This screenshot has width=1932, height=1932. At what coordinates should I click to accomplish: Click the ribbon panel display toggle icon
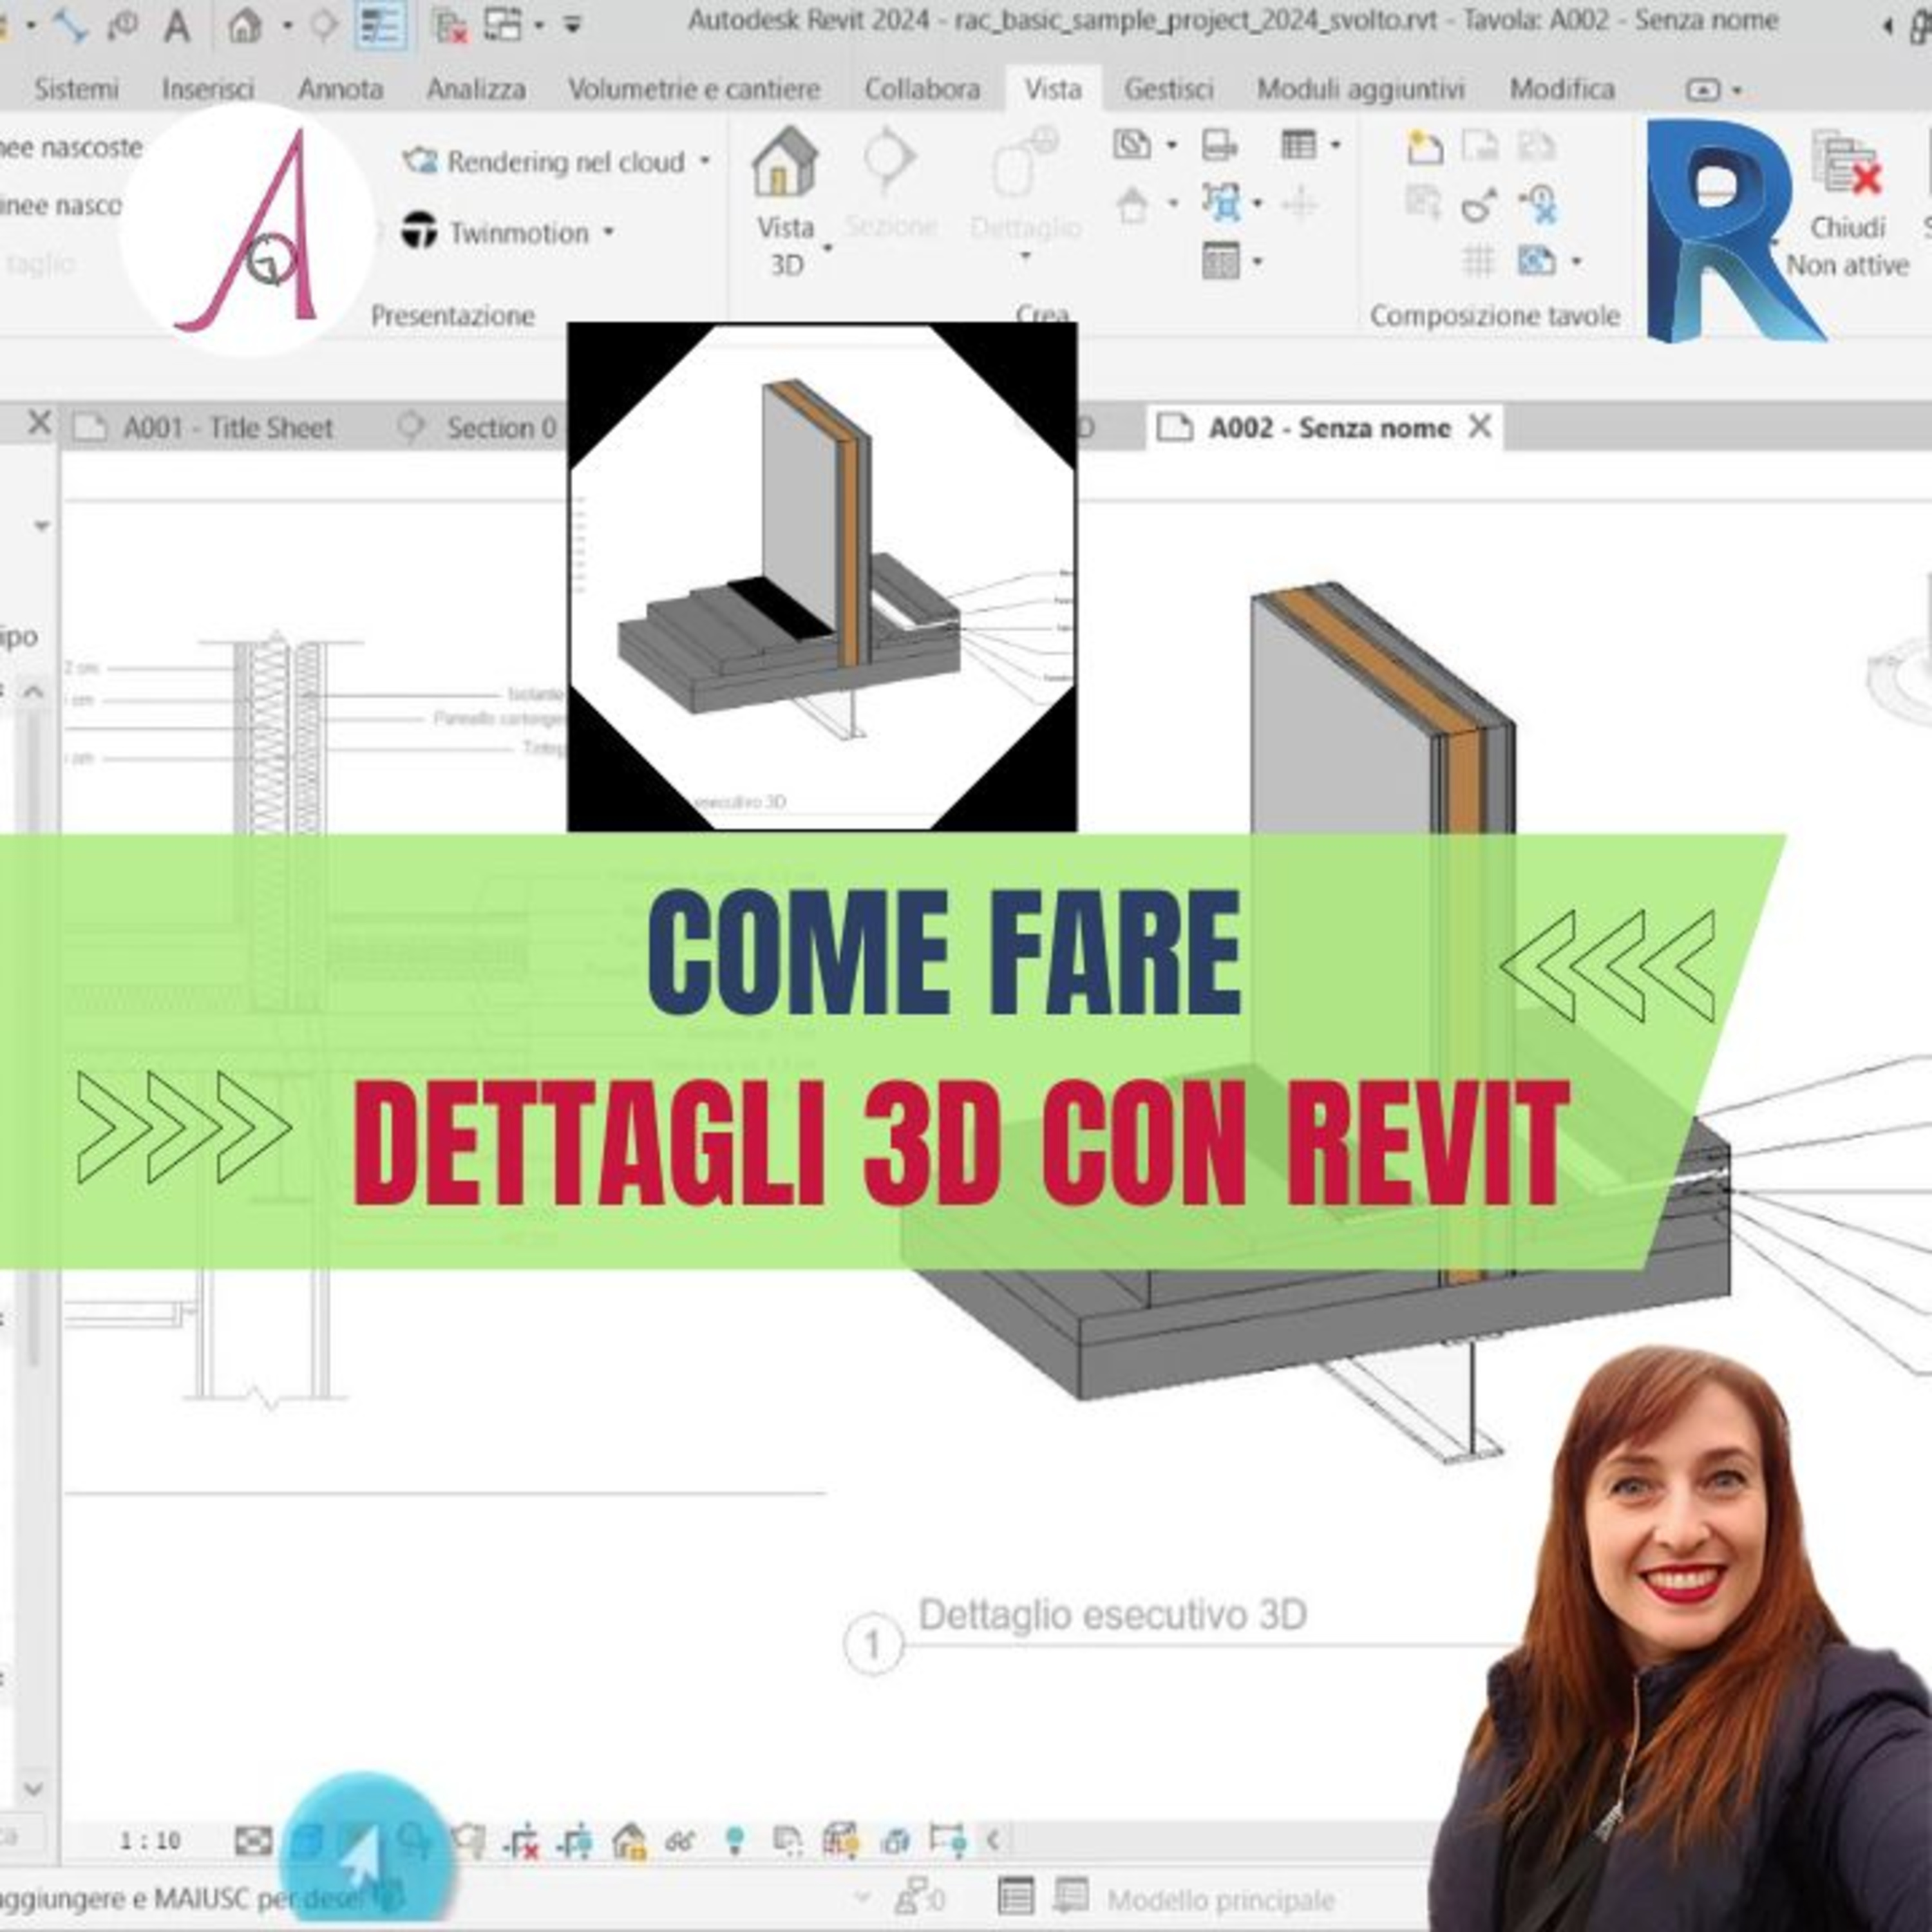pyautogui.click(x=1702, y=90)
